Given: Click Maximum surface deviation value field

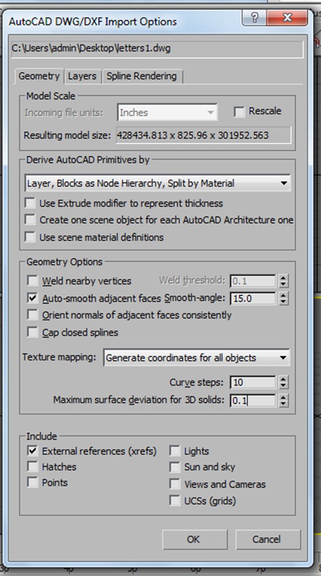Looking at the screenshot, I should click(253, 400).
